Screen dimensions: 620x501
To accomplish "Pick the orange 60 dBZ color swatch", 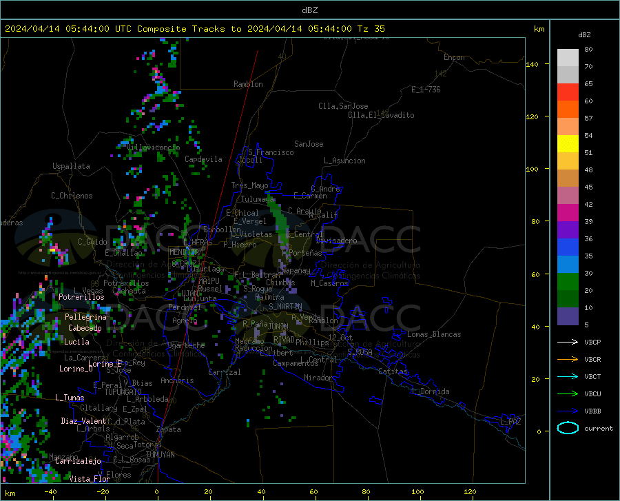I will click(x=568, y=110).
